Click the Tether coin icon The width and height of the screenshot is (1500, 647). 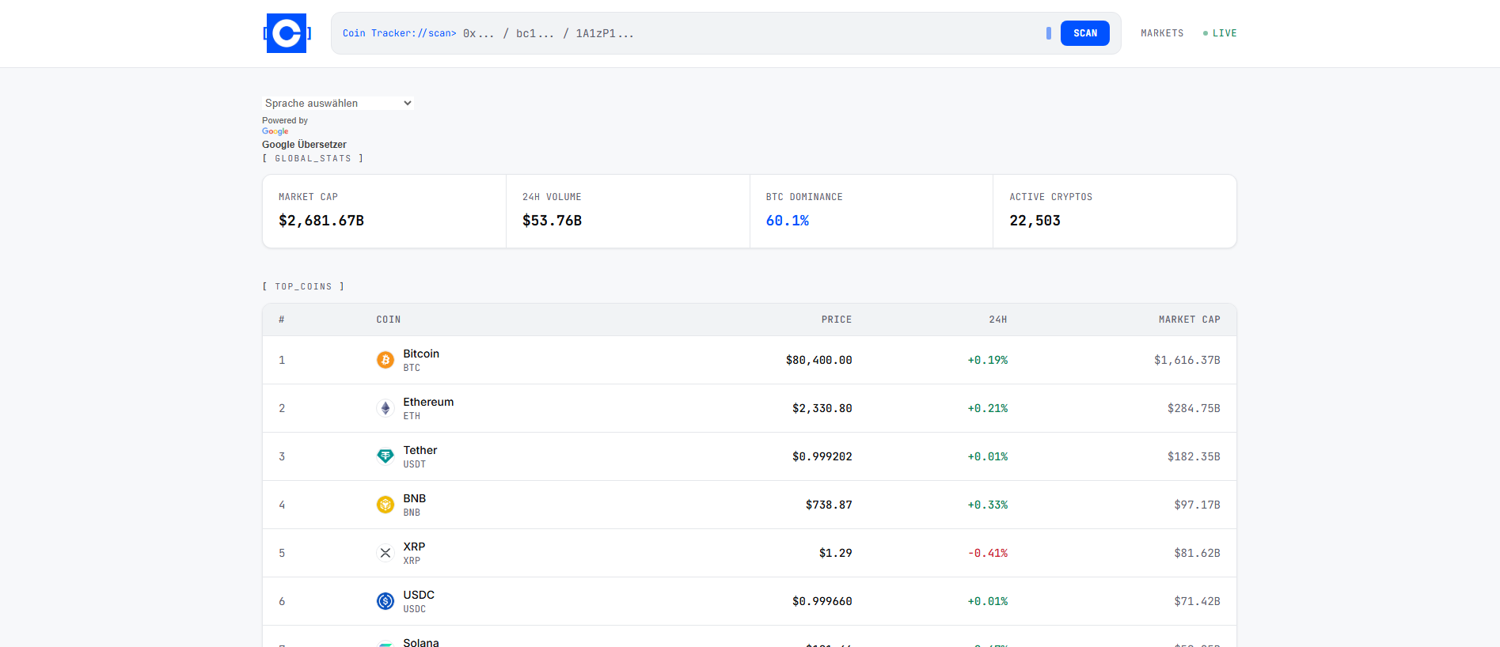(x=385, y=456)
